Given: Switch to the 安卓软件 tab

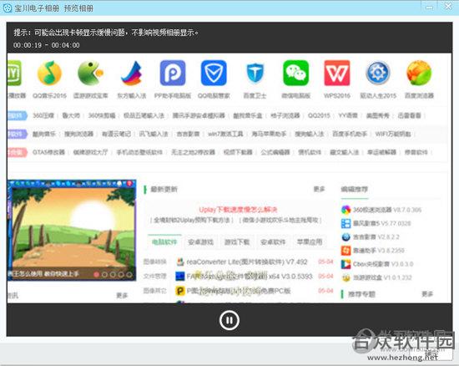Looking at the screenshot, I should pos(273,241).
